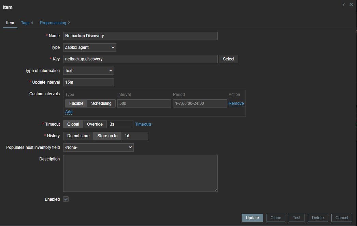This screenshot has width=357, height=226.
Task: Delete this item
Action: [x=317, y=217]
